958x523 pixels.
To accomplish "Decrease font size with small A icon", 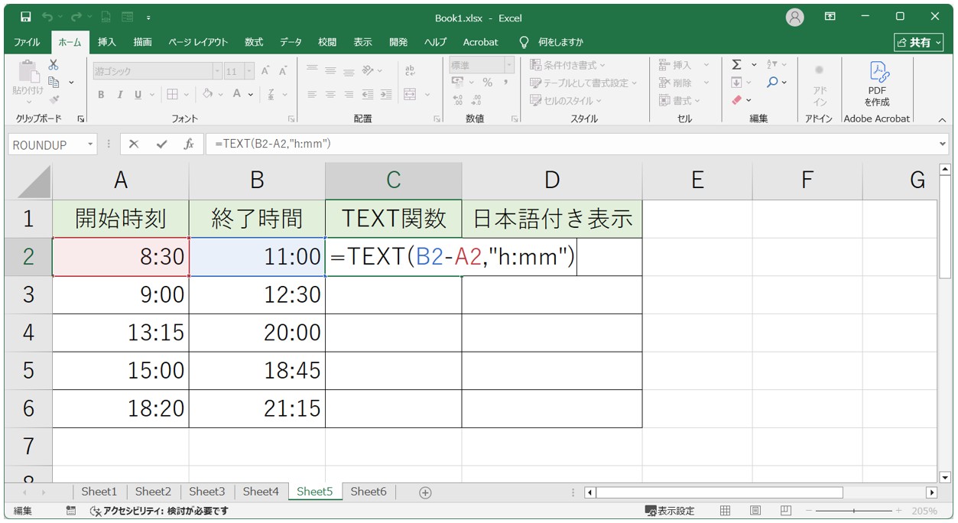I will point(283,71).
